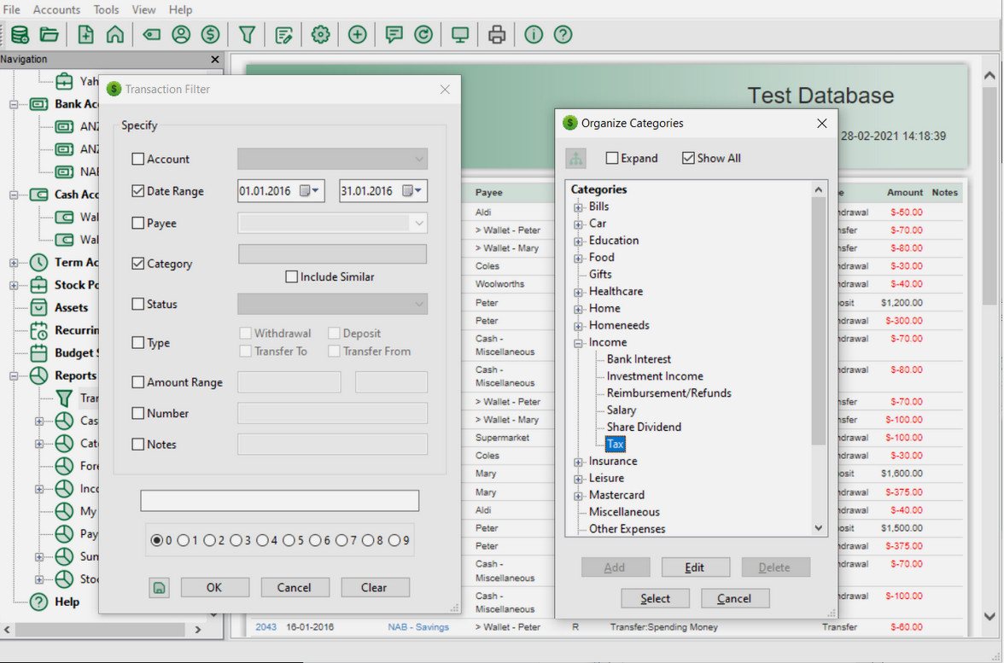
Task: Open the View menu
Action: point(143,9)
